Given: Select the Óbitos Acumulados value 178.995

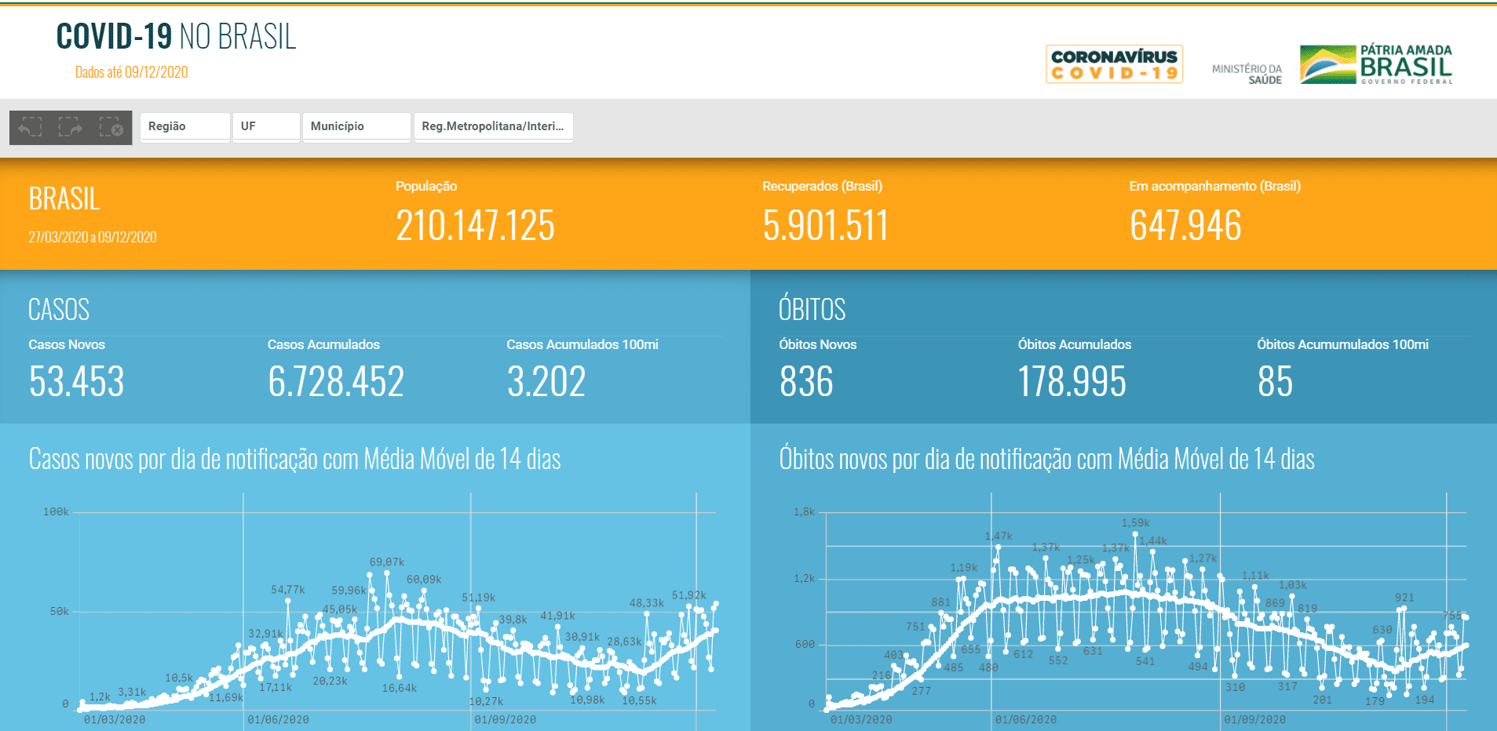Looking at the screenshot, I should pos(1072,382).
